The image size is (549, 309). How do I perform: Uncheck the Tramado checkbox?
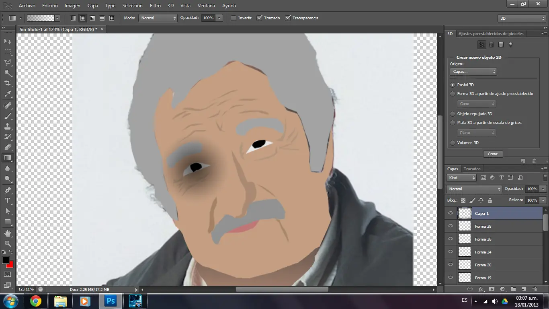click(x=259, y=18)
